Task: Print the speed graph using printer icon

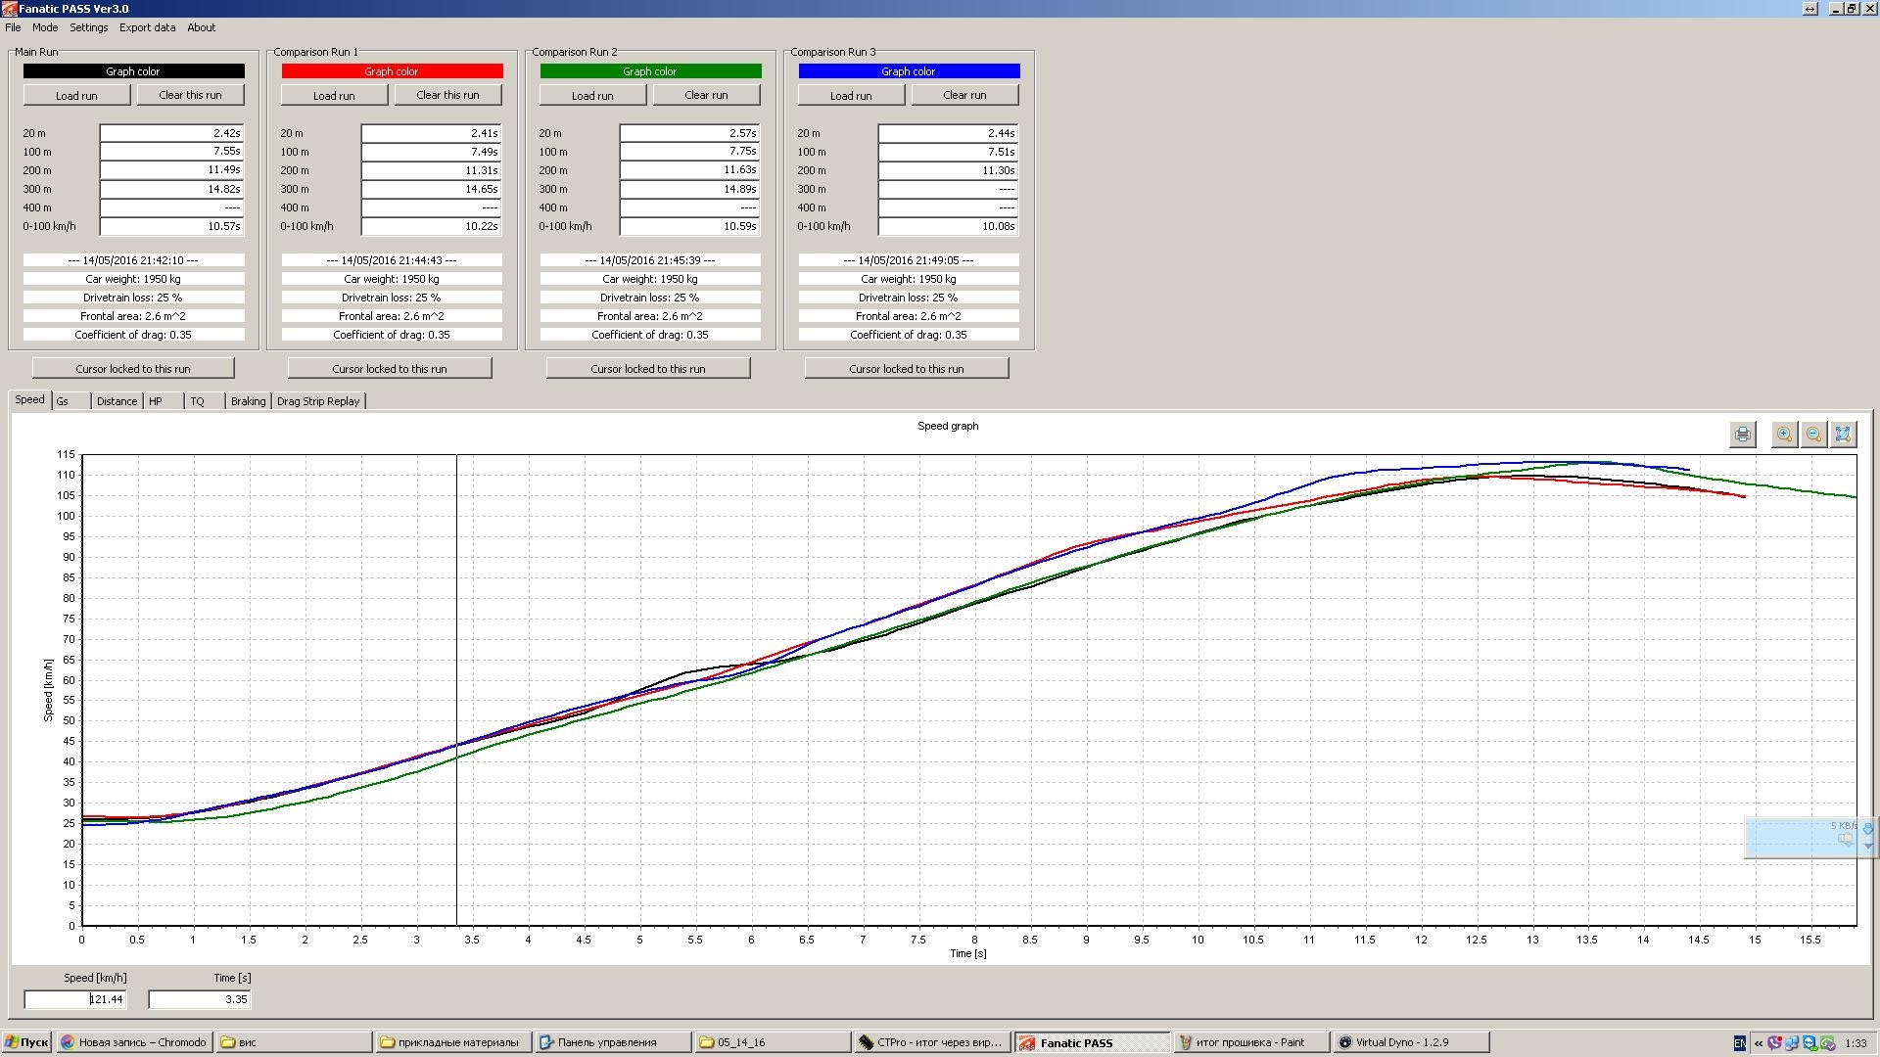Action: coord(1743,435)
